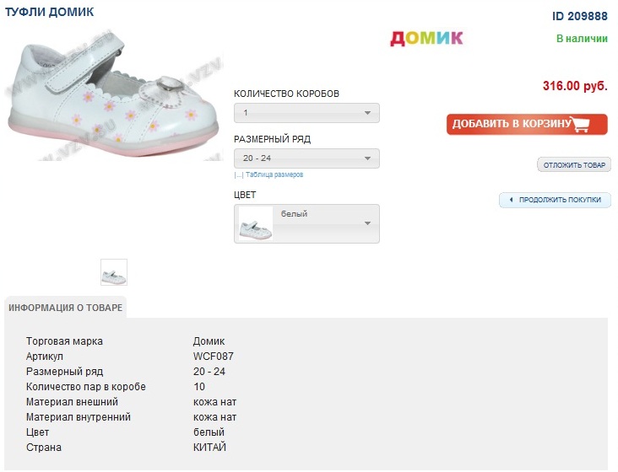Switch to the Информация о товаре tab
The width and height of the screenshot is (618, 472).
66,308
